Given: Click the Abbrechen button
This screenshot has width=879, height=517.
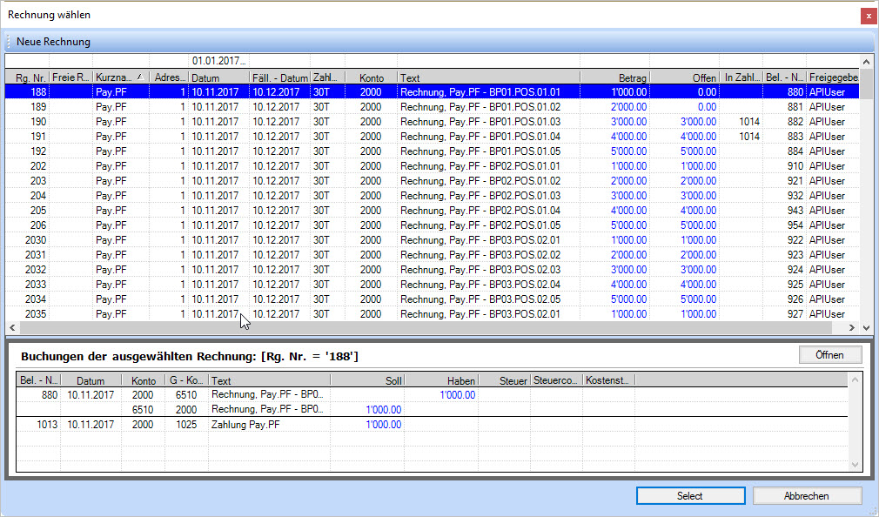Looking at the screenshot, I should pos(807,496).
